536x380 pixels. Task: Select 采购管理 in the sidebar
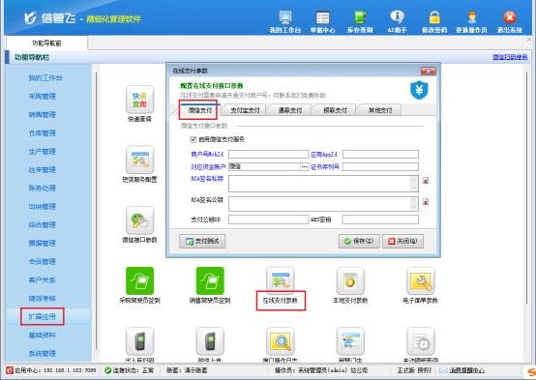[42, 97]
